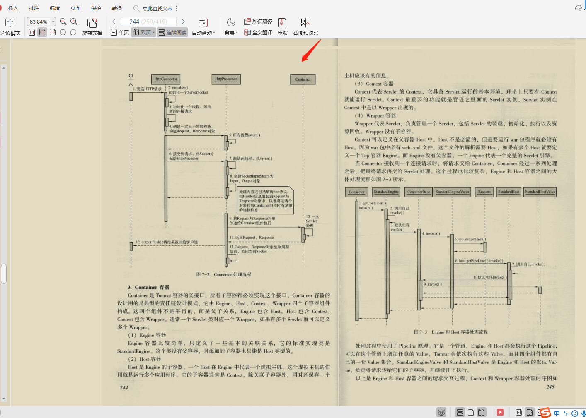This screenshot has width=586, height=418.
Task: Toggle 自动滚动 auto-scroll mode
Action: coord(203,32)
